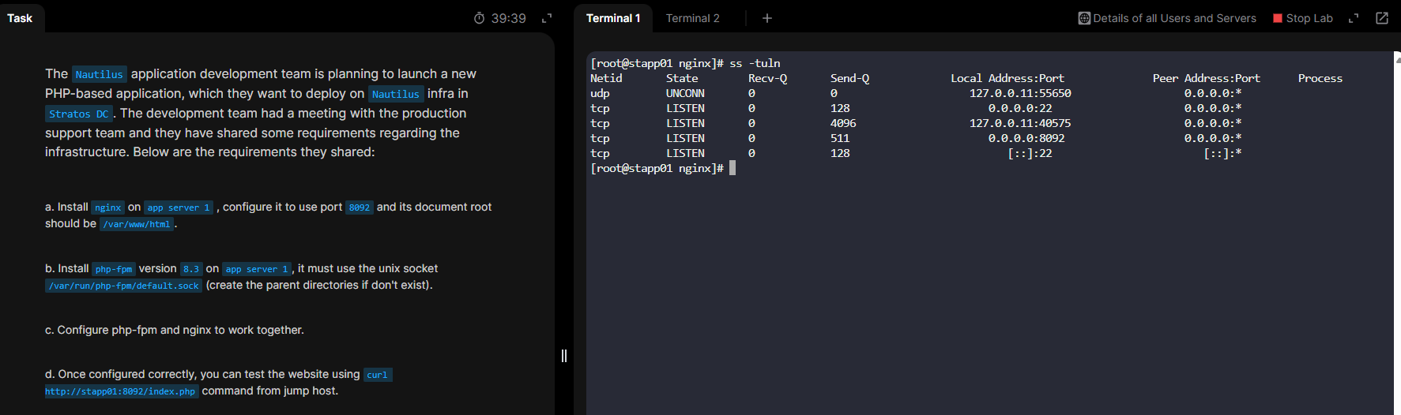
Task: Click the /var/www/html code label
Action: click(137, 224)
